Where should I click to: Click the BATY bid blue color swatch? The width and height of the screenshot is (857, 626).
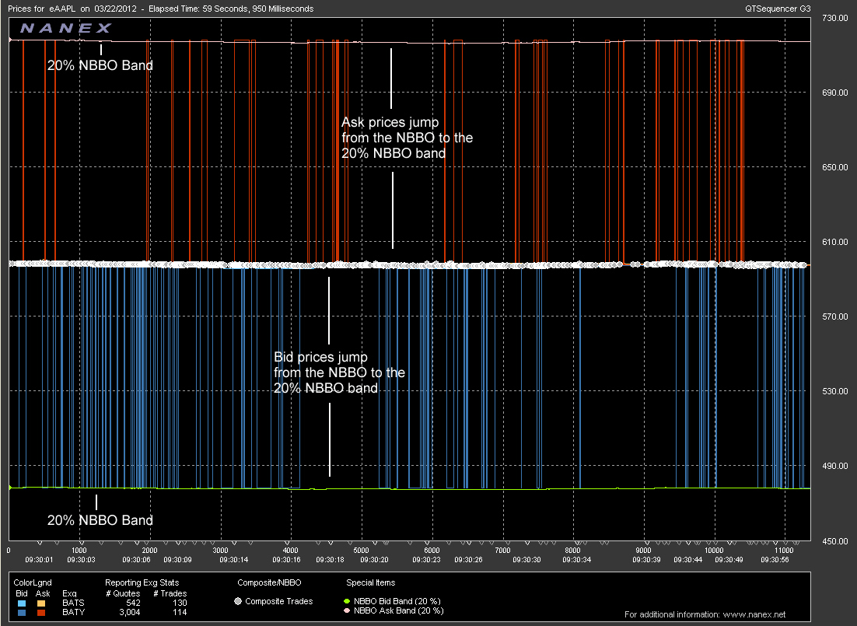21,612
